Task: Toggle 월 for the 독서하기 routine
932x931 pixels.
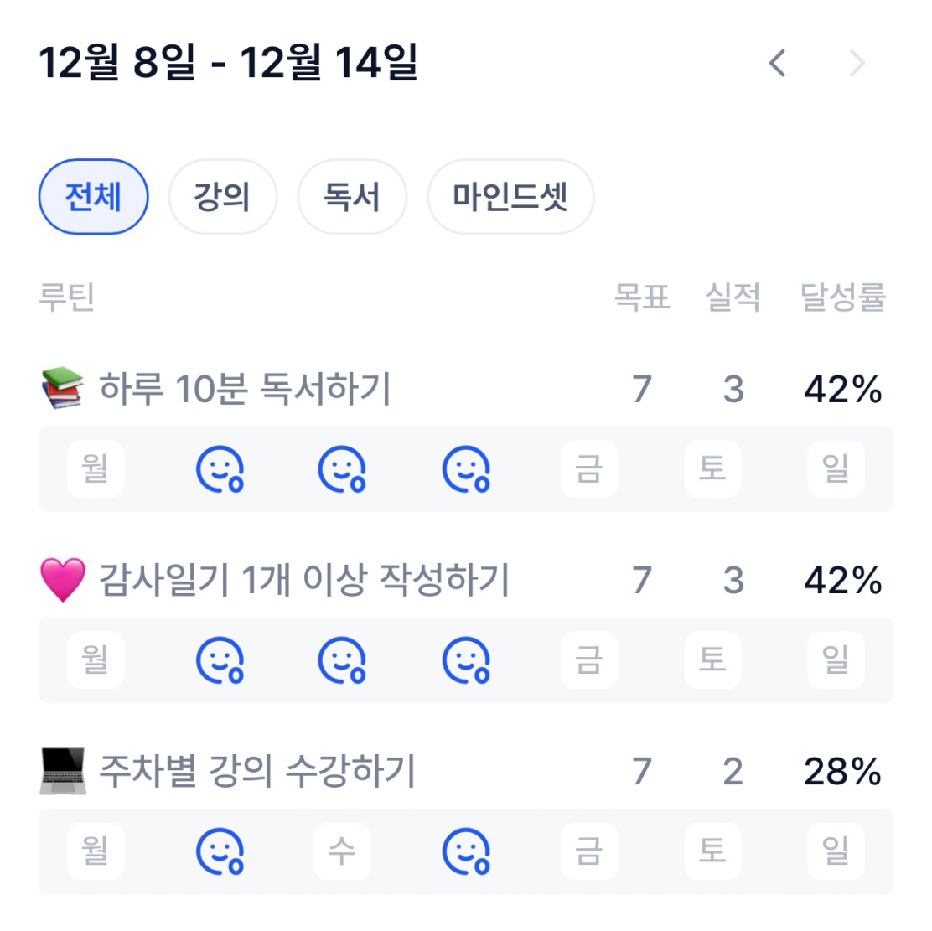Action: point(96,468)
